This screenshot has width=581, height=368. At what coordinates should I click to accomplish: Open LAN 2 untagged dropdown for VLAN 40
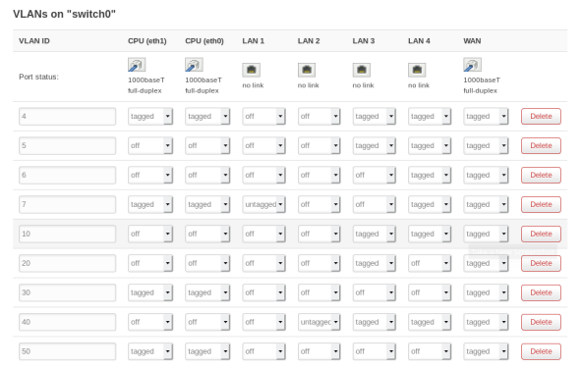click(x=319, y=322)
